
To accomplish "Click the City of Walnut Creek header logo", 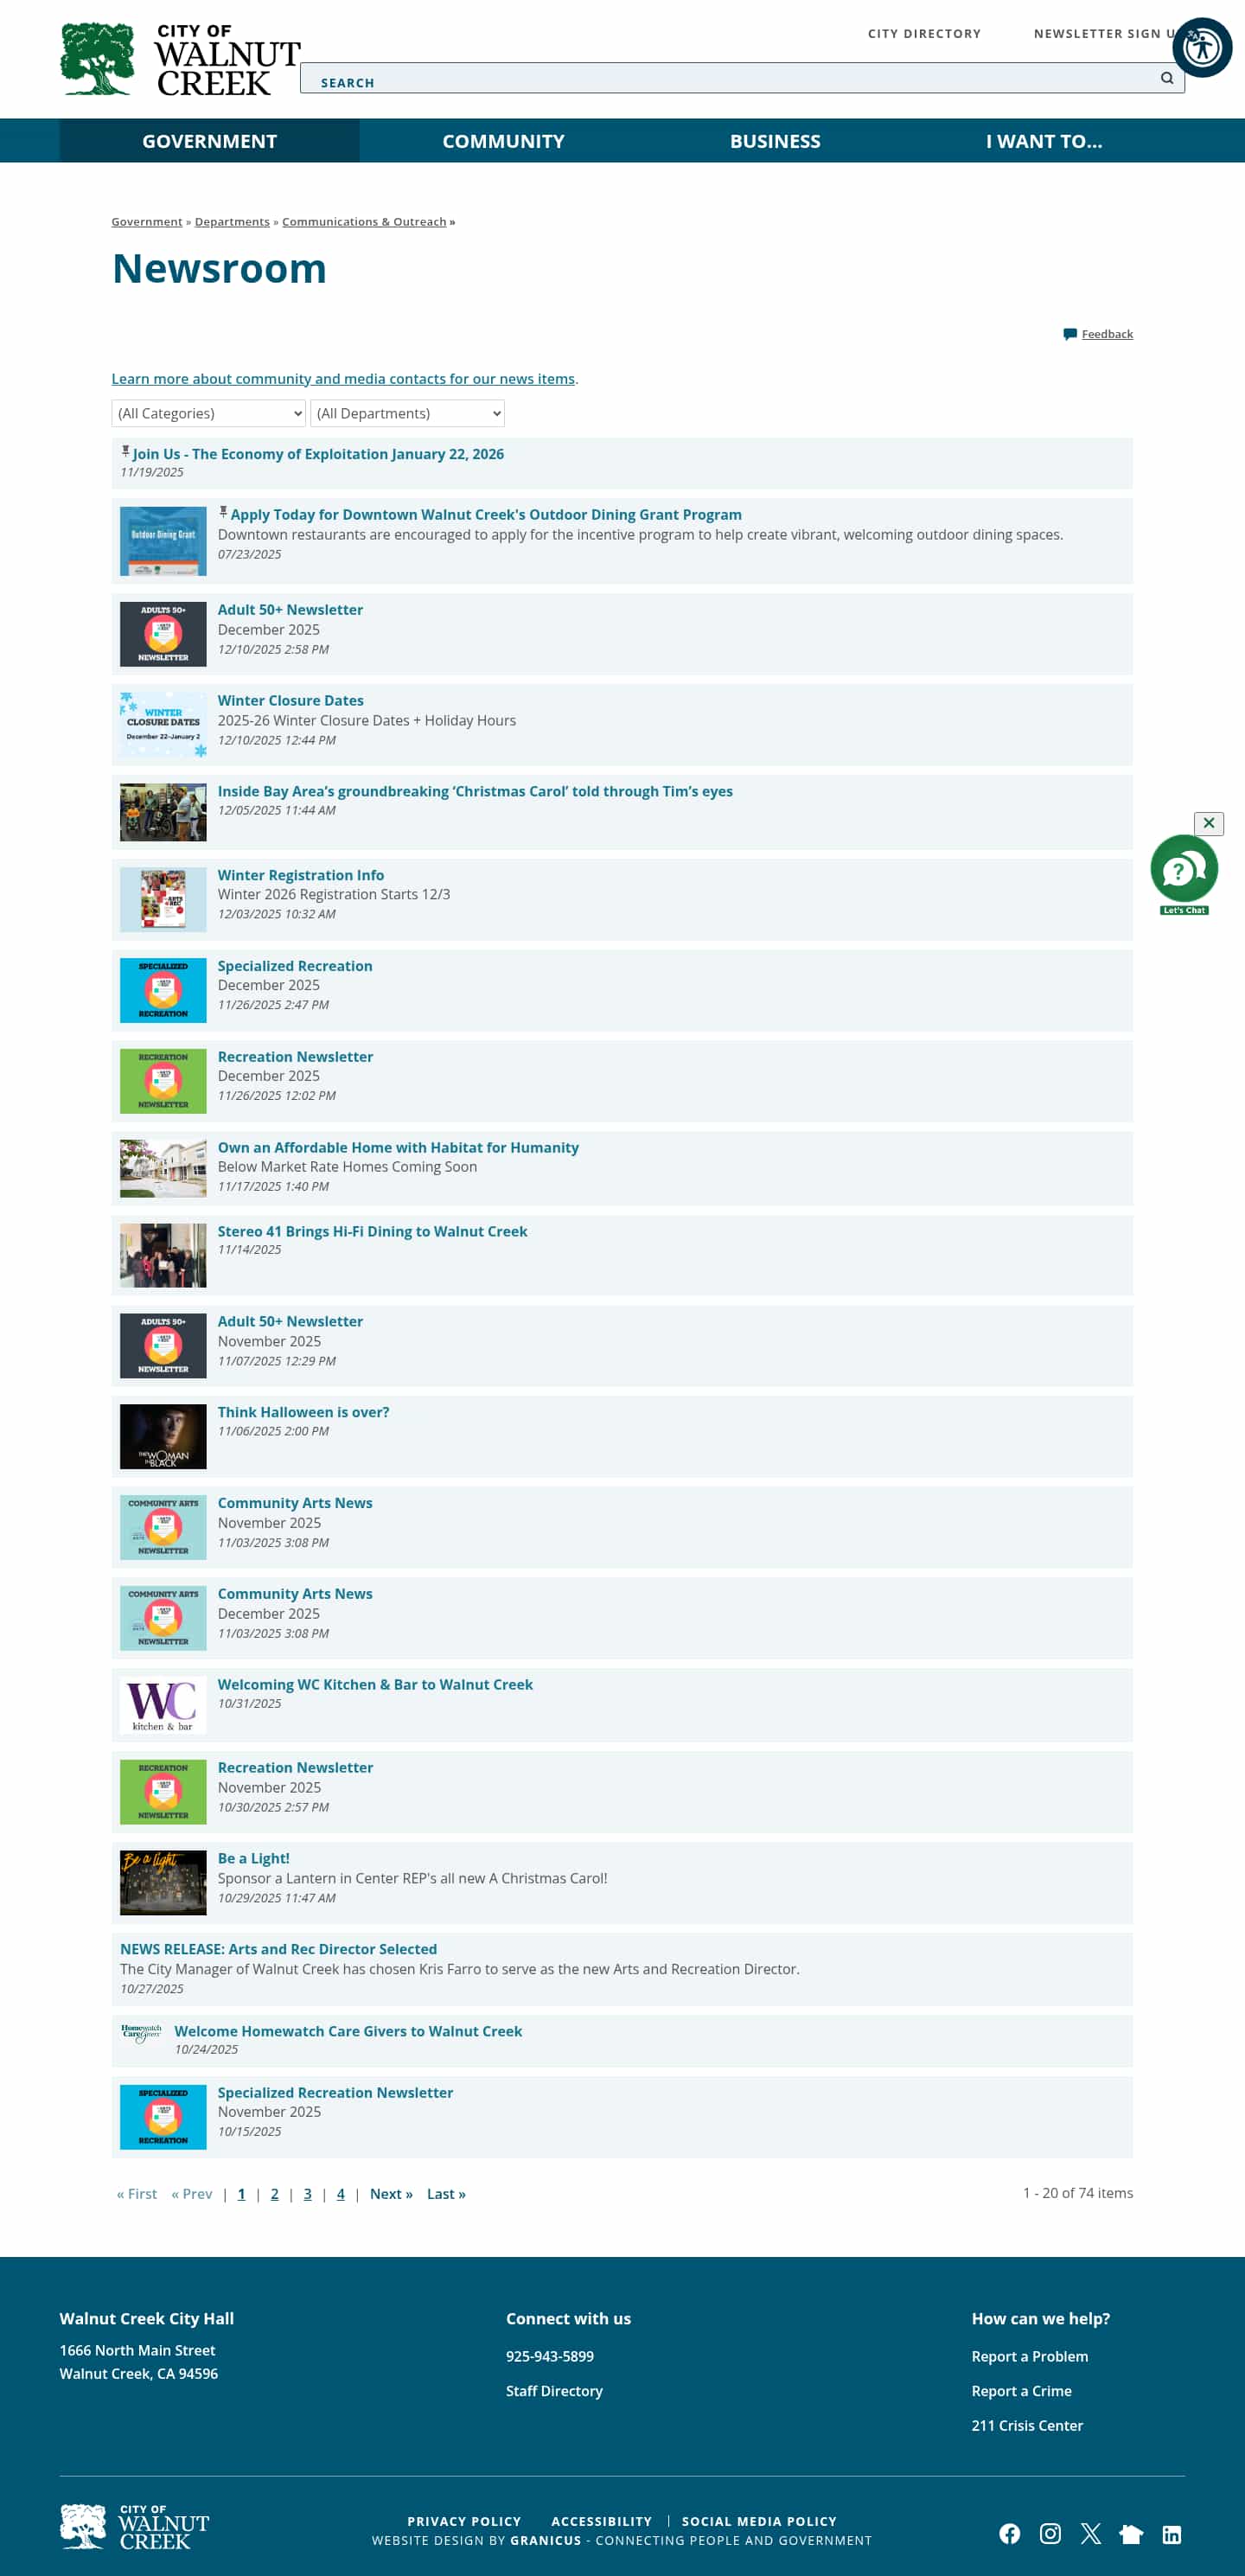I will (180, 59).
